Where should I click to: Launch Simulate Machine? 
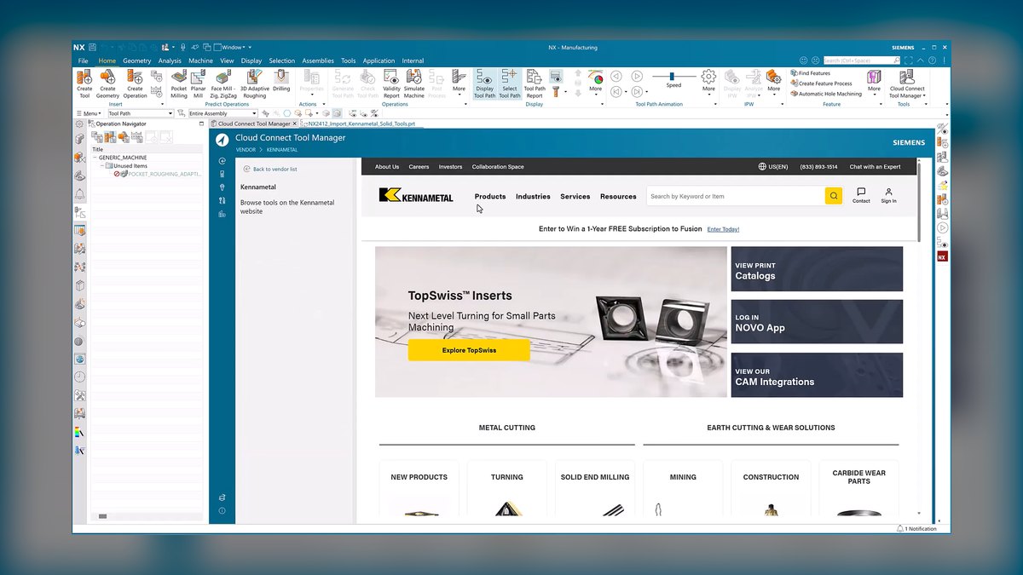click(x=414, y=83)
